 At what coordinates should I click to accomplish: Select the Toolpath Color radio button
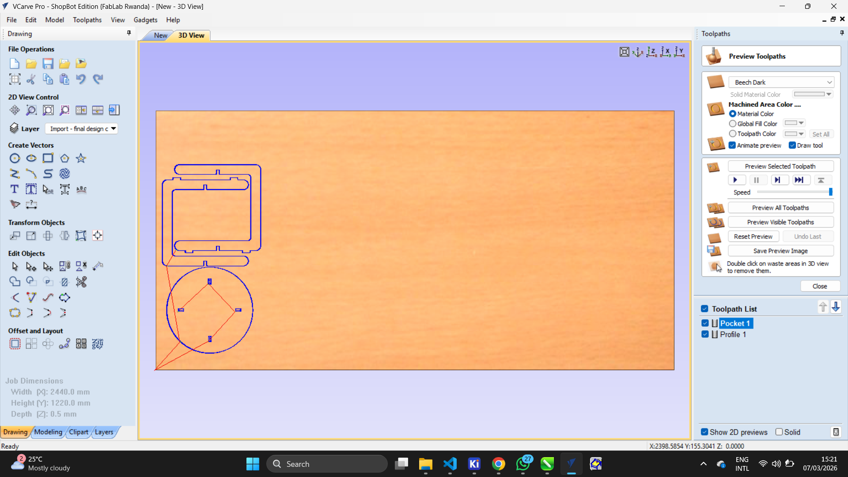coord(733,134)
